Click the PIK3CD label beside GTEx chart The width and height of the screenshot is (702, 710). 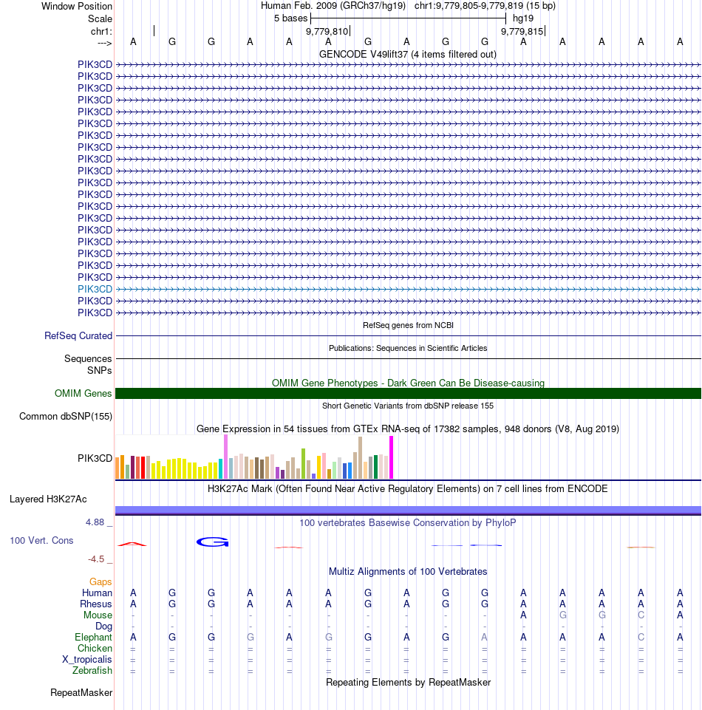point(95,458)
